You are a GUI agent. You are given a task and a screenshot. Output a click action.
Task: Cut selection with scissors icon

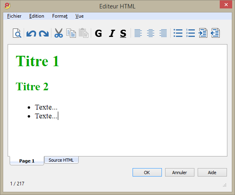coord(59,33)
